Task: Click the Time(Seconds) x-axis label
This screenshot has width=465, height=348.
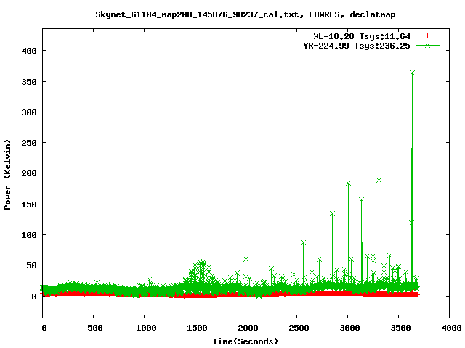Action: click(246, 341)
